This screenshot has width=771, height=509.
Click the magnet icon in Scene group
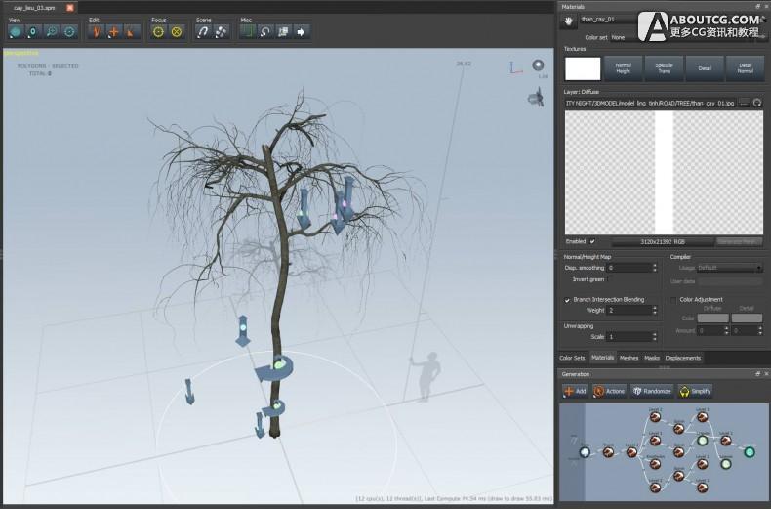point(203,31)
